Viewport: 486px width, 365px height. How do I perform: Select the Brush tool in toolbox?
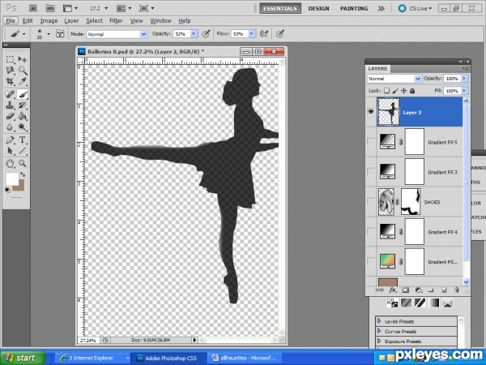[x=23, y=94]
